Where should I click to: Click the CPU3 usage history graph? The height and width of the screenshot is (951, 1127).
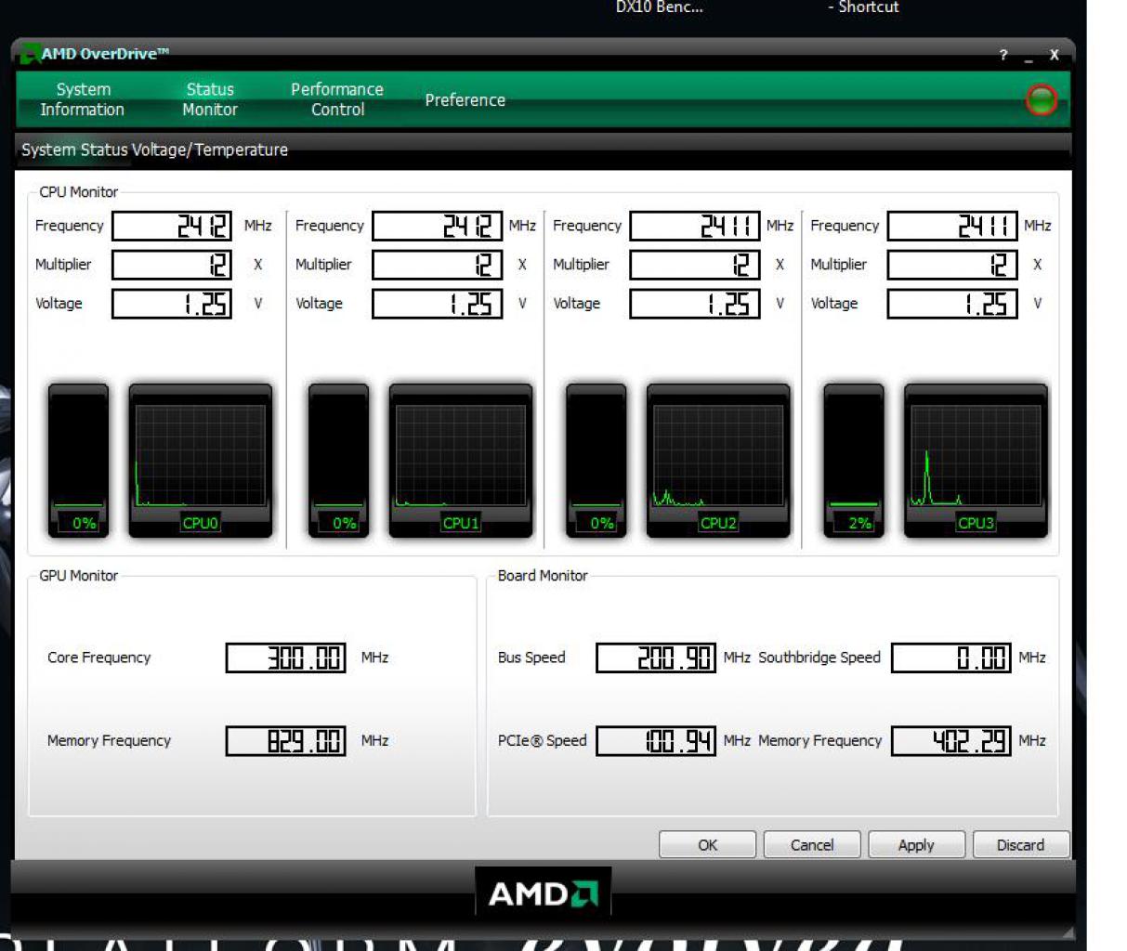click(x=976, y=461)
